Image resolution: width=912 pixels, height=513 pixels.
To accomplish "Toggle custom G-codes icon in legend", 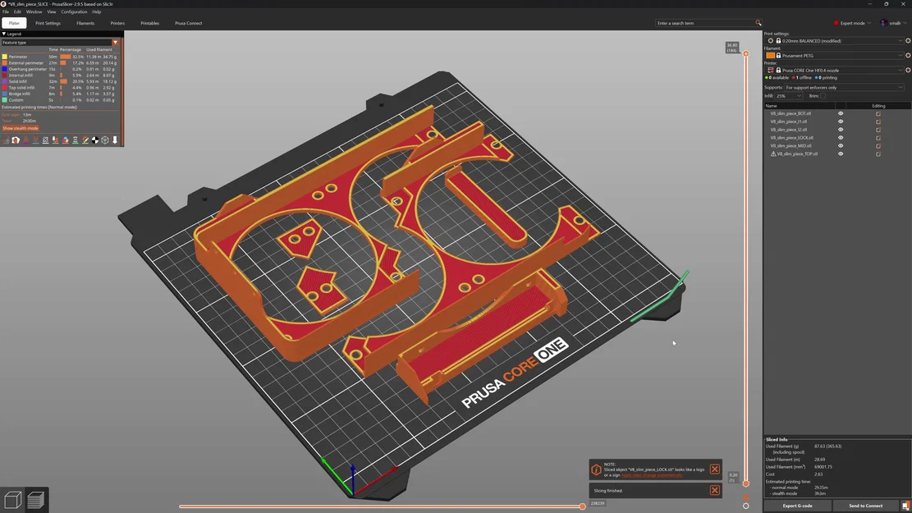I will tap(85, 140).
